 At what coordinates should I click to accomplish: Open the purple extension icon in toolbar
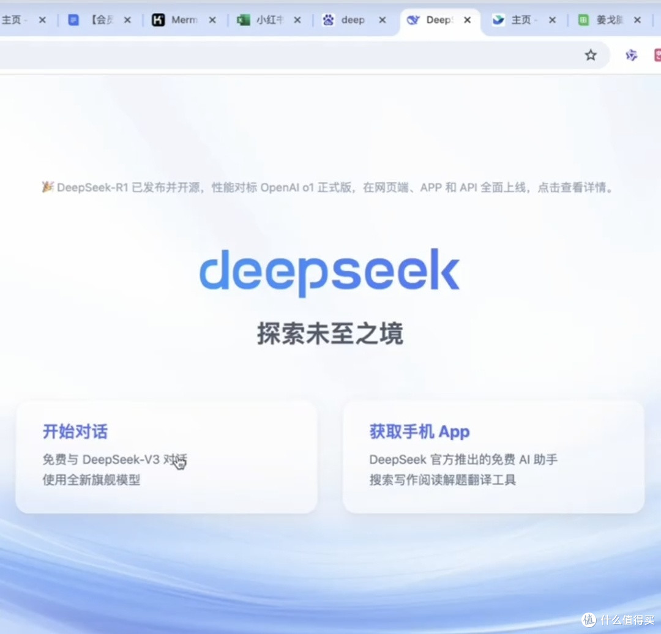point(631,55)
